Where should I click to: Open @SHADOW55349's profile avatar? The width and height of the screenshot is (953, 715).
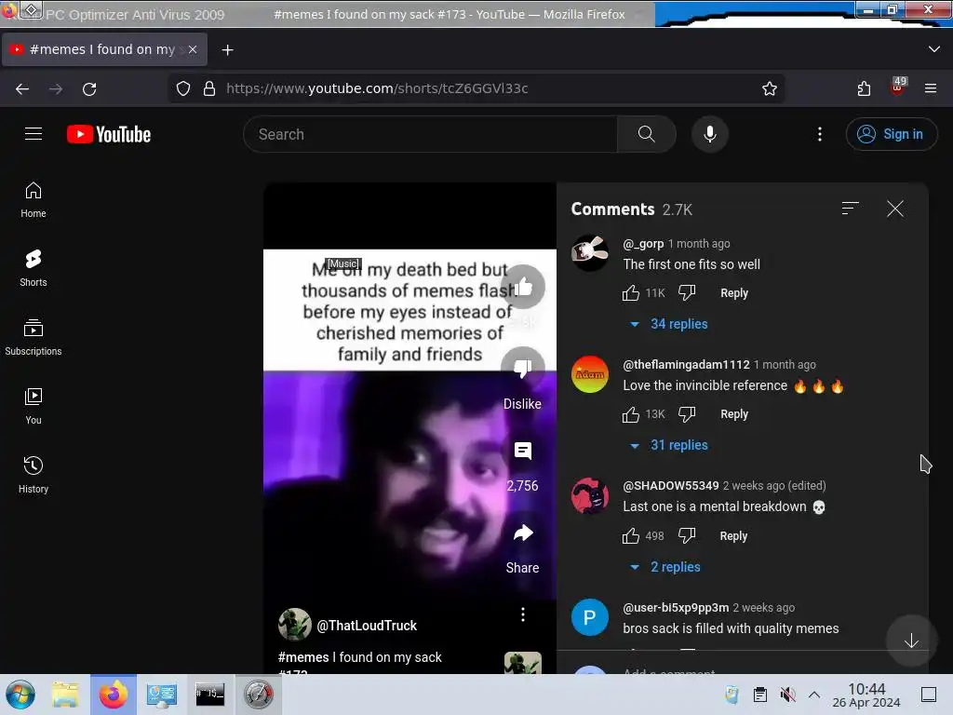point(589,495)
